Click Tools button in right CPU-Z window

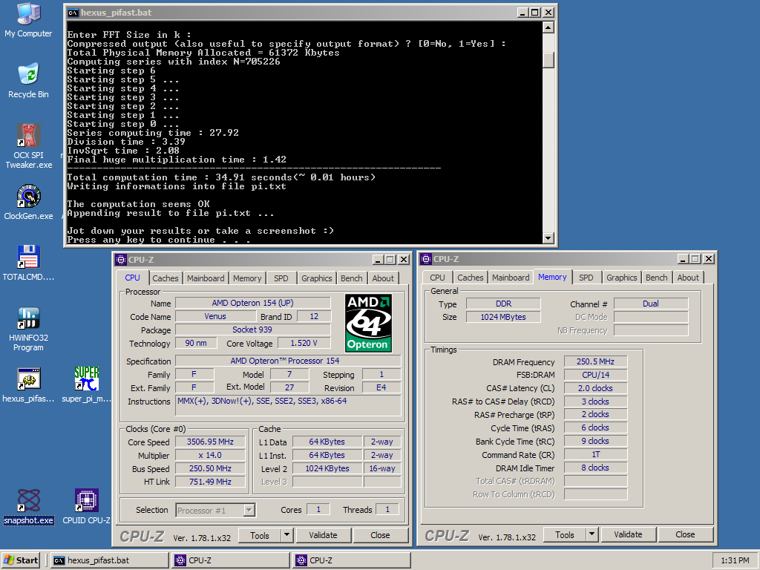565,534
